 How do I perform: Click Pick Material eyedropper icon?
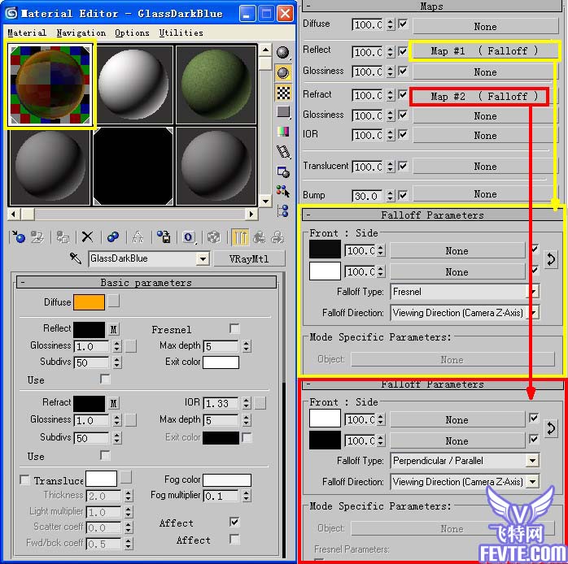[x=76, y=258]
